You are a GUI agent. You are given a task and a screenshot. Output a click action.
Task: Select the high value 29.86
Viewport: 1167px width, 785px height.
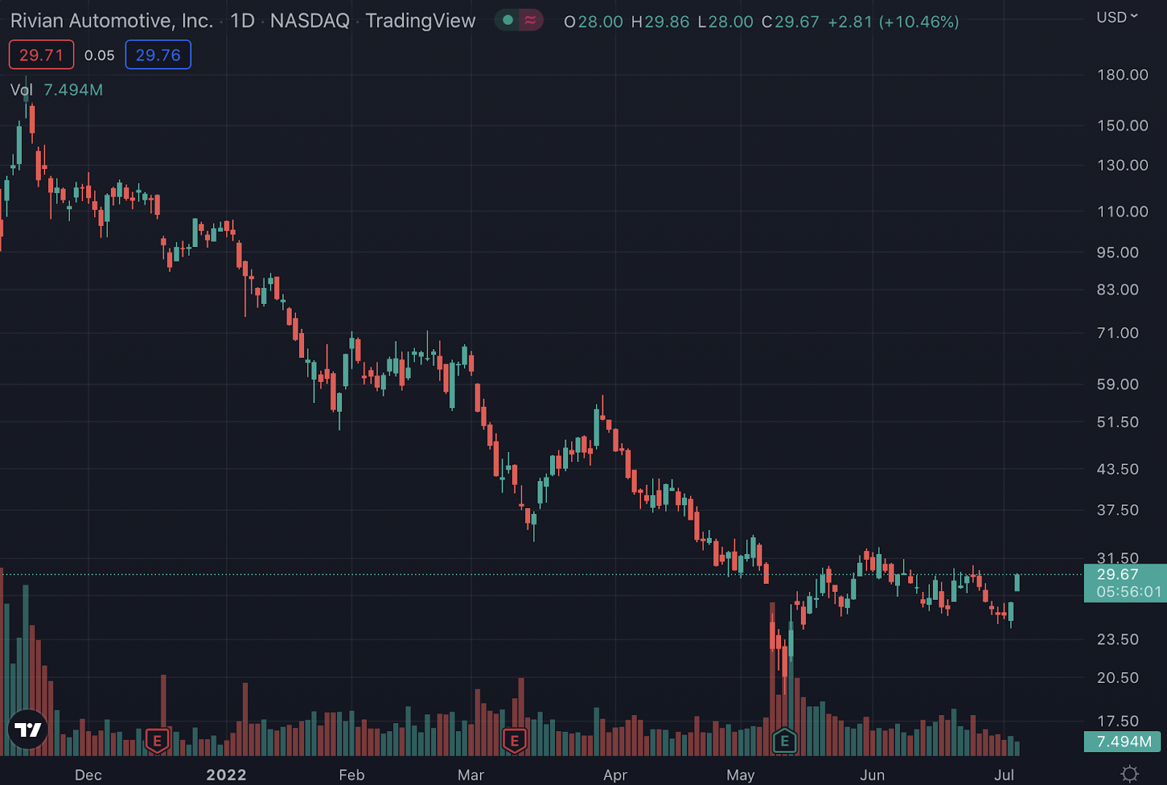pyautogui.click(x=667, y=22)
